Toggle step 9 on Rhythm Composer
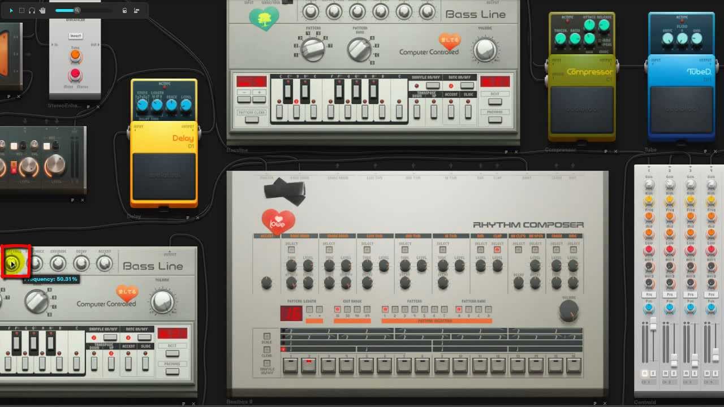This screenshot has height=407, width=724. 442,365
